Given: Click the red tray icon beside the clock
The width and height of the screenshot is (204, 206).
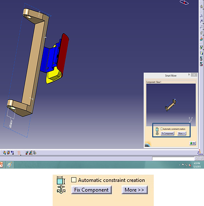Looking at the screenshot, I should [190, 165].
